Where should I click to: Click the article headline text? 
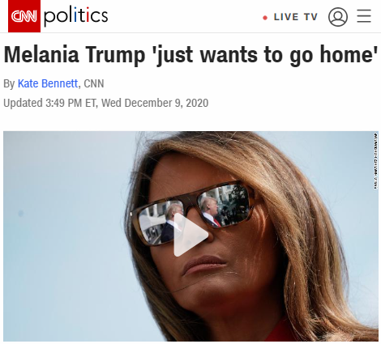tap(190, 55)
